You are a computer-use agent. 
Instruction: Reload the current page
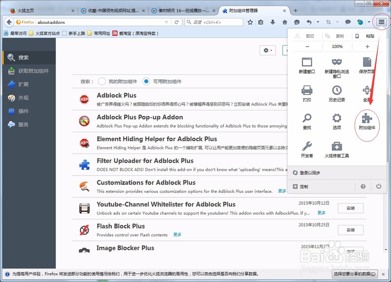(x=177, y=22)
